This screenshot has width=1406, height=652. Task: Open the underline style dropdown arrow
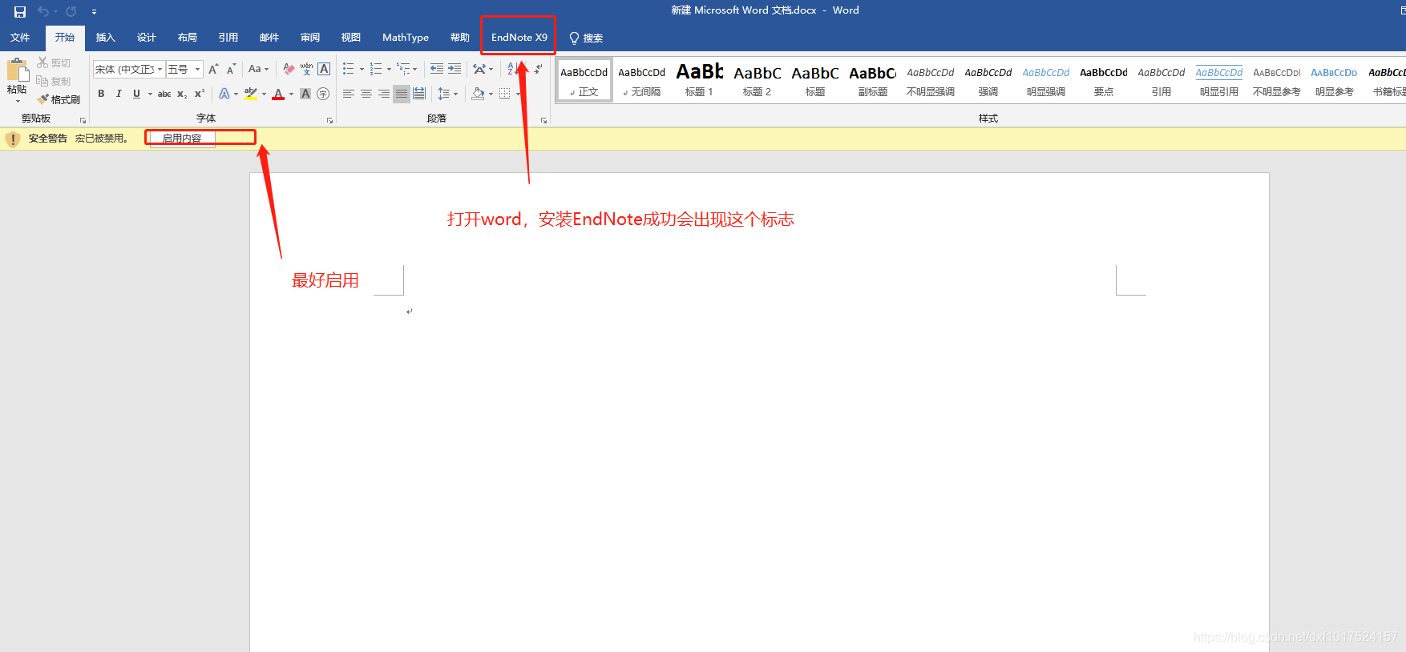coord(150,95)
